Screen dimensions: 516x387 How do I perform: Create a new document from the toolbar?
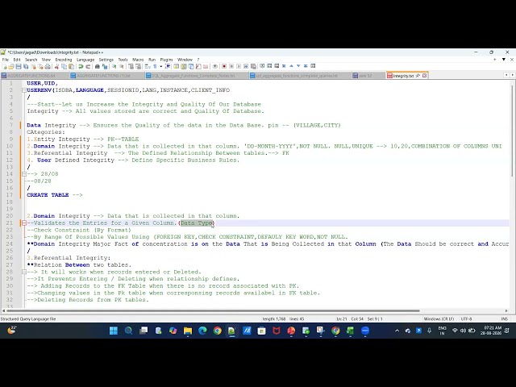click(5, 66)
